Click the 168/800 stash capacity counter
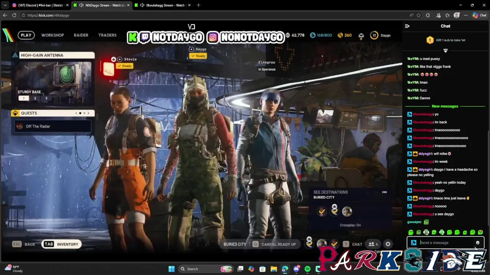This screenshot has height=275, width=490. tap(321, 35)
